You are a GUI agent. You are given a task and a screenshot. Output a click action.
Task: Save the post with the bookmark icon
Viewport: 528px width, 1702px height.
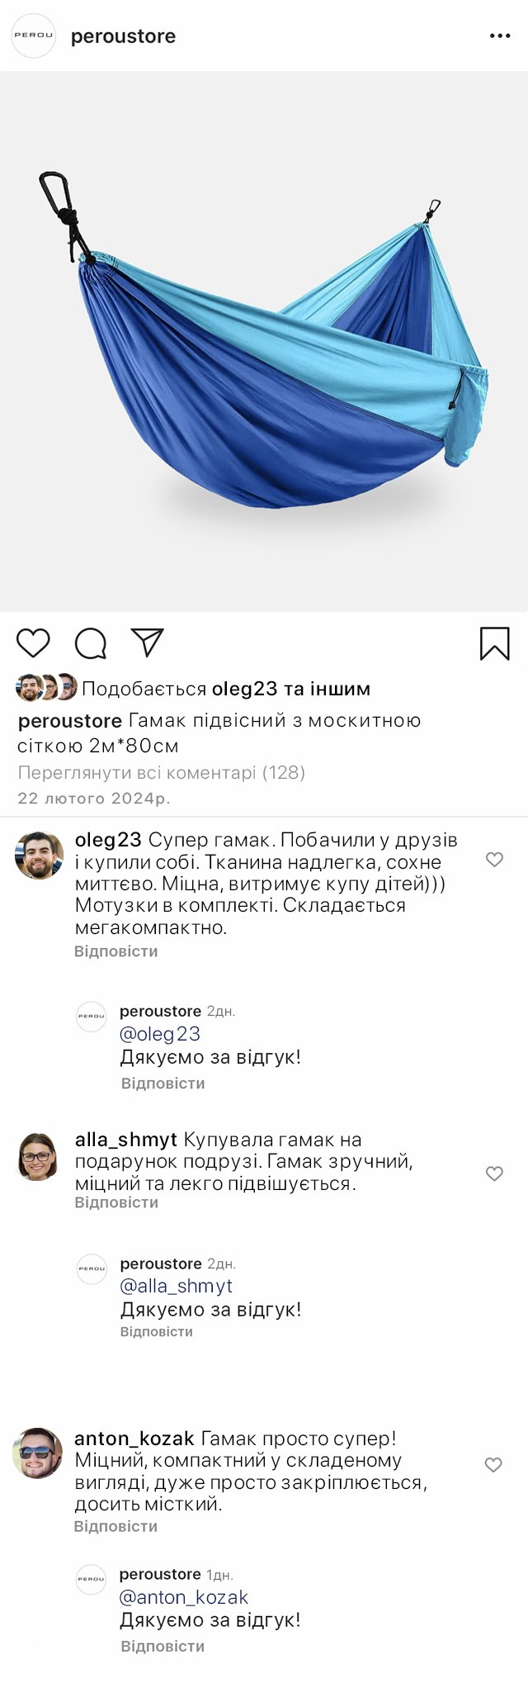pyautogui.click(x=495, y=643)
